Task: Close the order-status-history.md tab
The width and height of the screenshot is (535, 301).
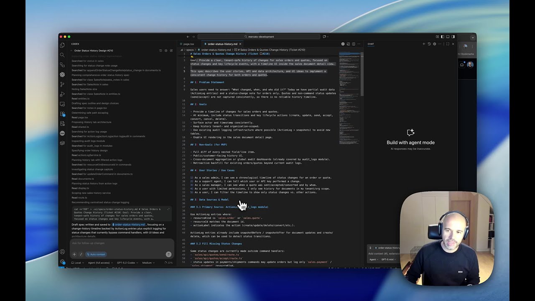Action: pyautogui.click(x=240, y=44)
